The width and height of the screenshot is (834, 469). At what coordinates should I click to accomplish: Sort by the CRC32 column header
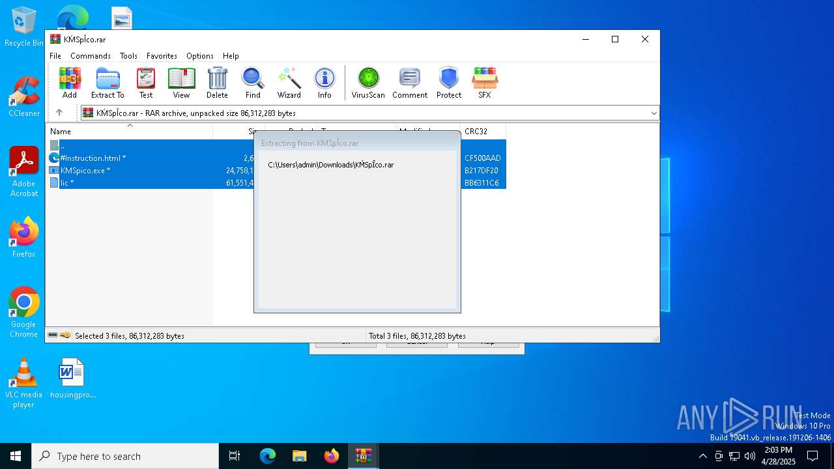click(483, 132)
